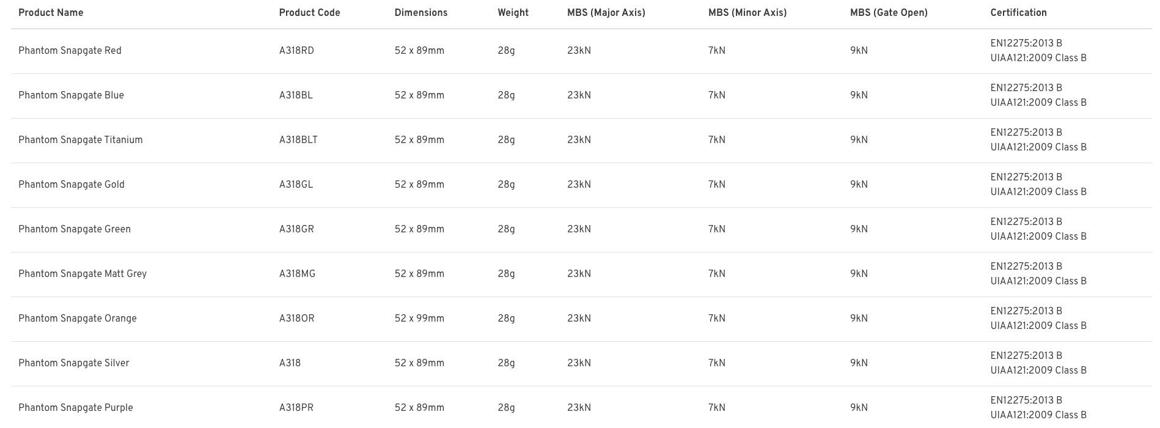
Task: Click product code A318OR
Action: click(x=296, y=319)
